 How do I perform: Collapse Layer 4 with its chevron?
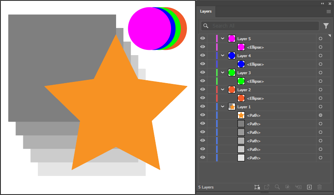[222, 56]
